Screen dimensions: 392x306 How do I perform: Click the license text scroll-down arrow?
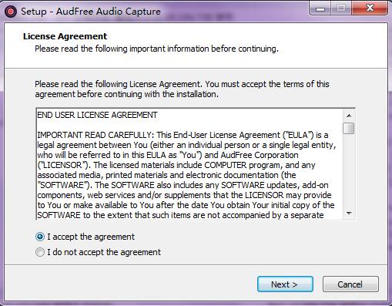tap(349, 213)
